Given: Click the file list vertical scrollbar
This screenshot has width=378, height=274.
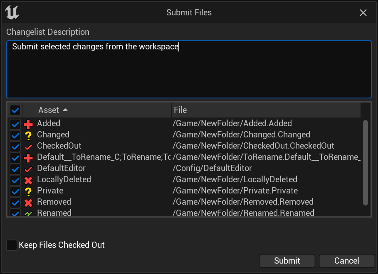Looking at the screenshot, I should (x=366, y=163).
